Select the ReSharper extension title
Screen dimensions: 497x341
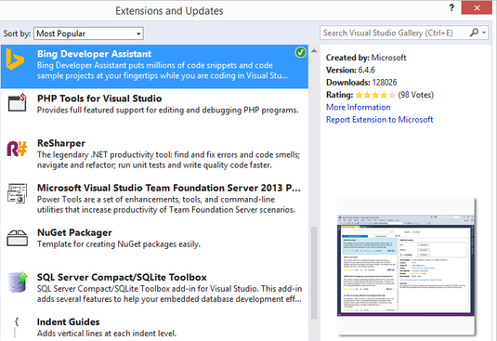coord(61,143)
